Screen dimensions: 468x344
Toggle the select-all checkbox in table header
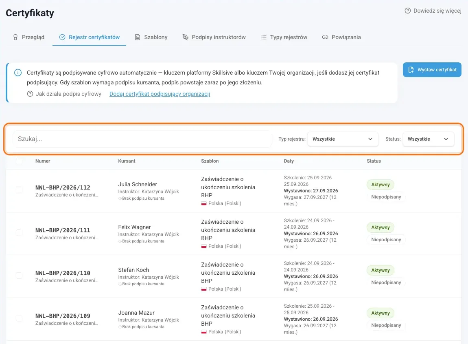click(x=19, y=161)
